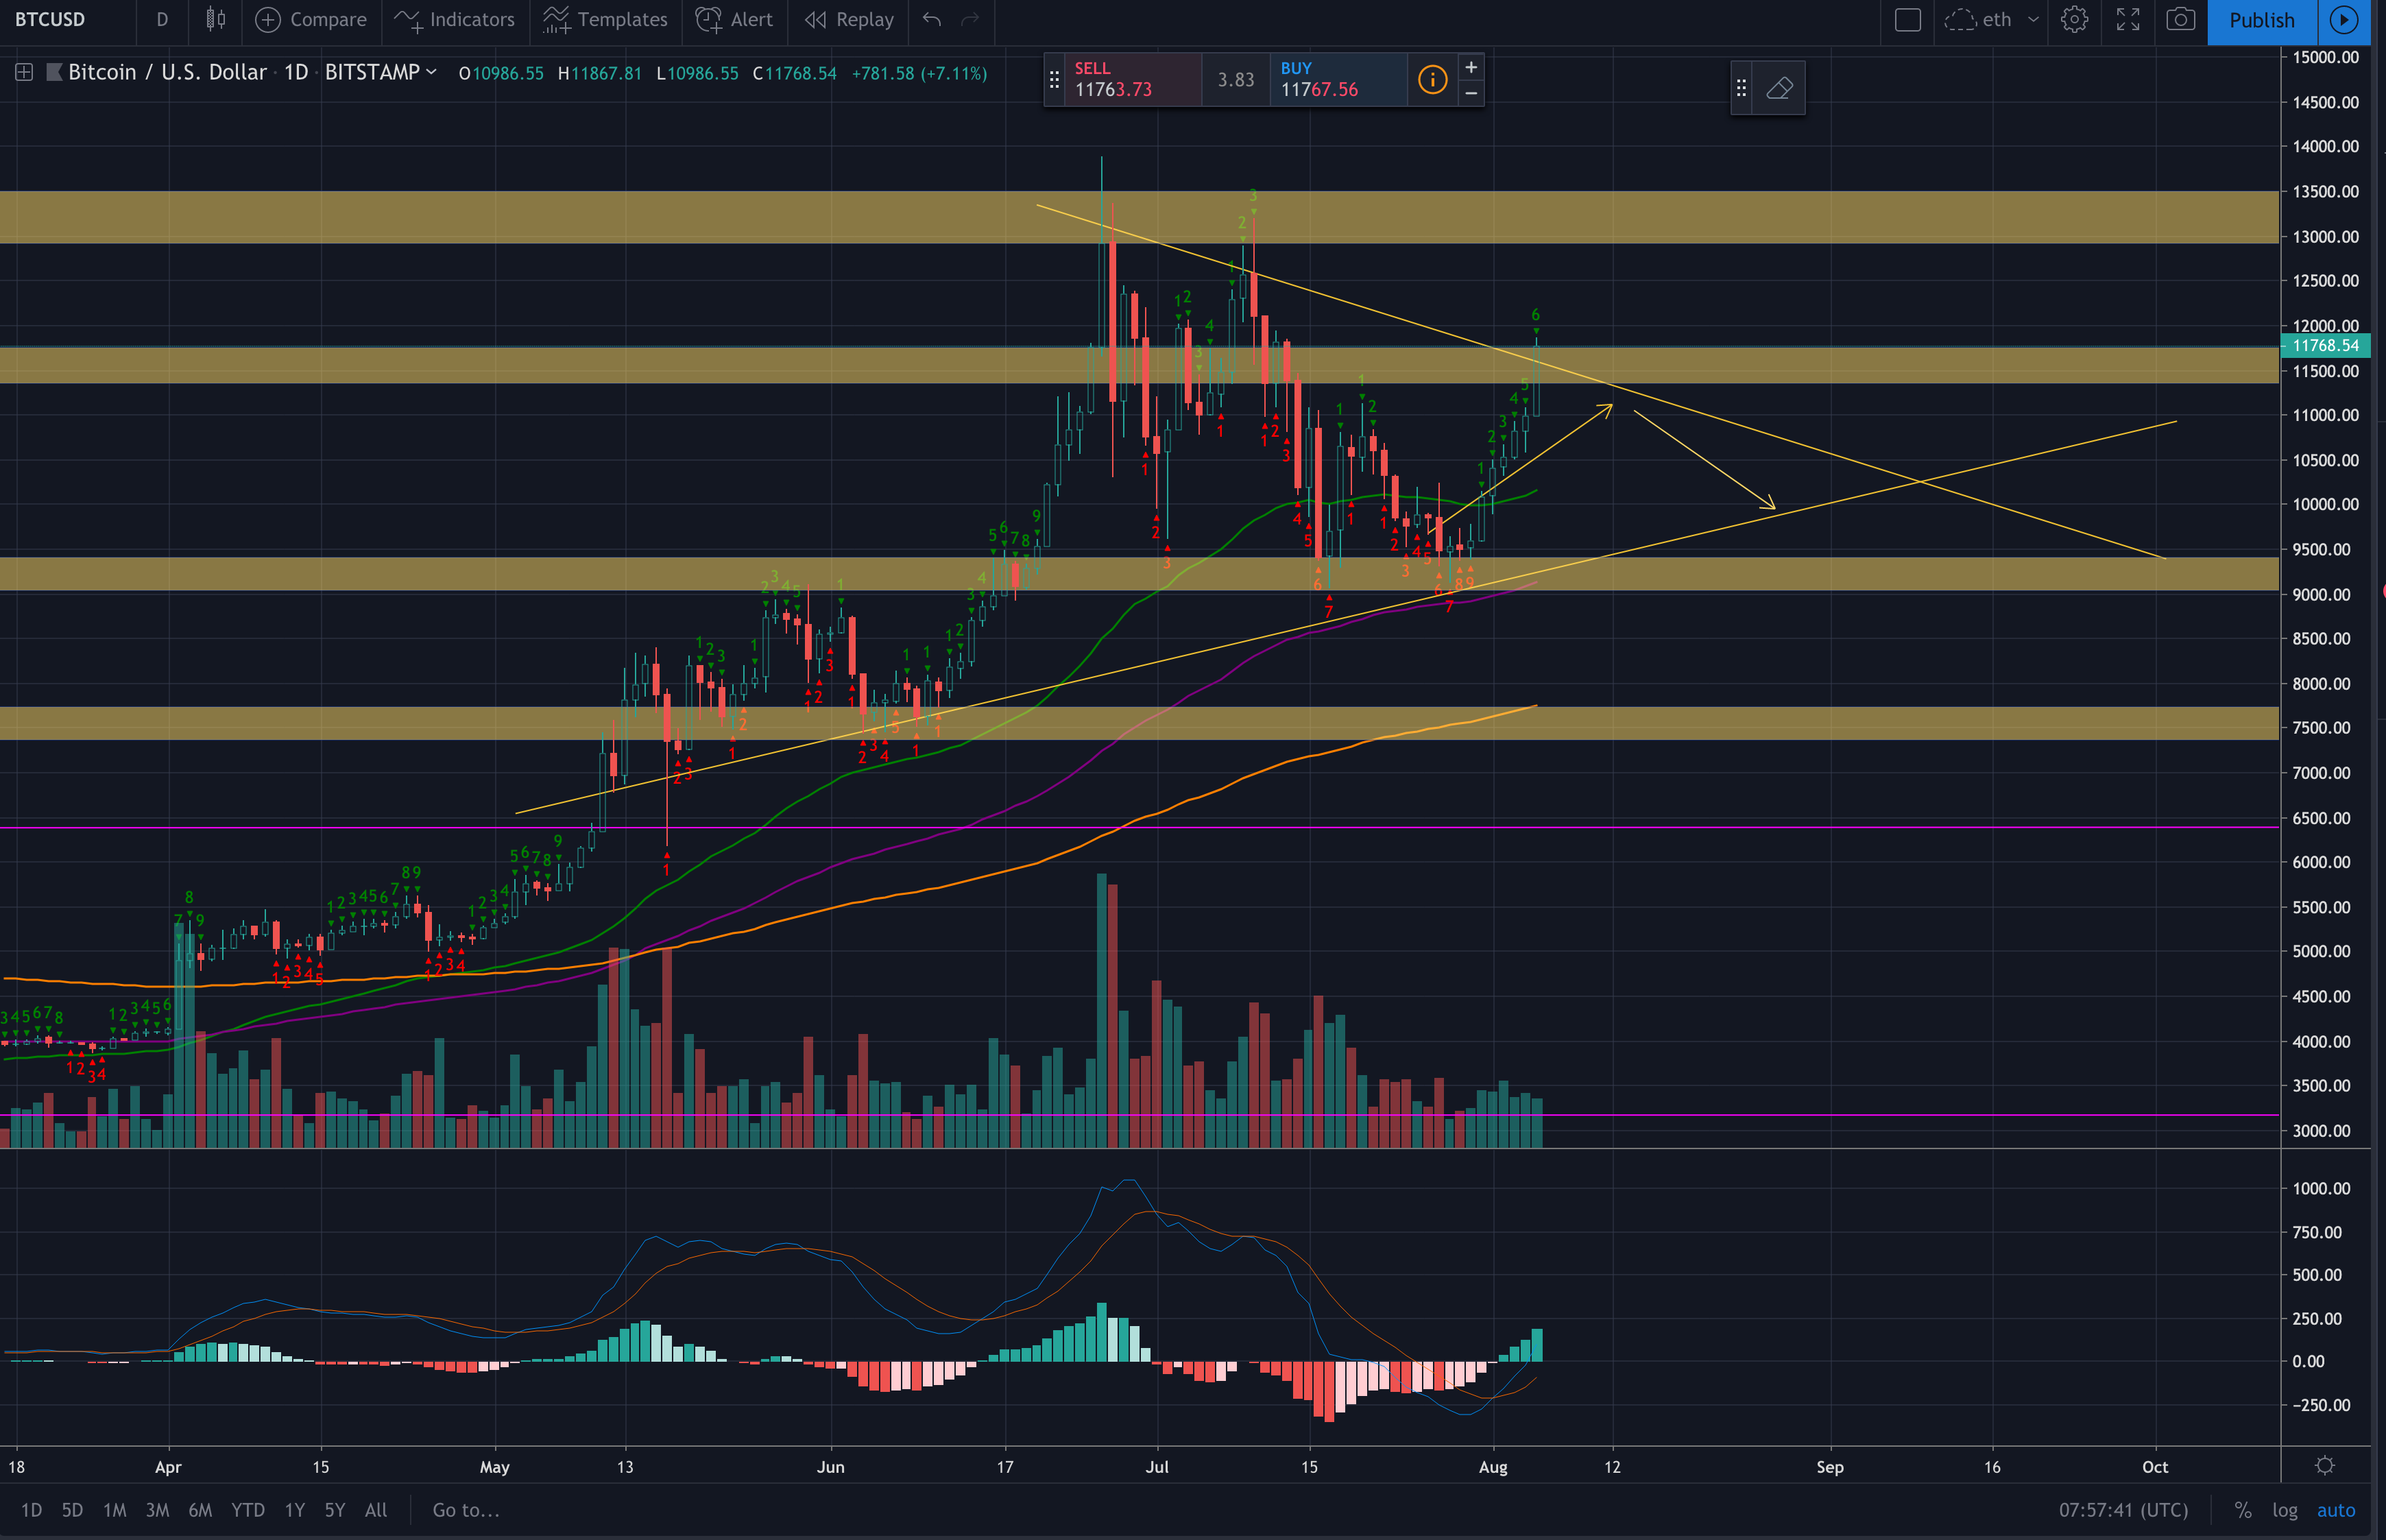Click the 11768.54 current price label
The height and width of the screenshot is (1540, 2386).
point(2324,345)
